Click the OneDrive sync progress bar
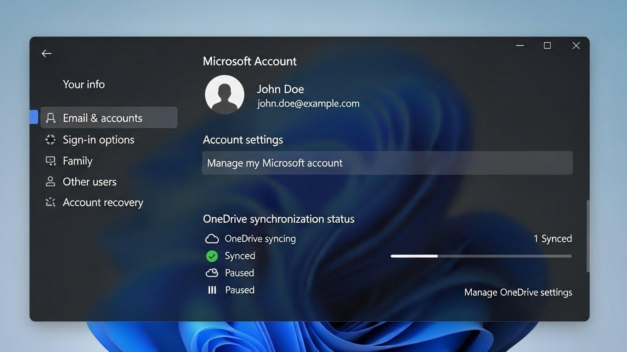Viewport: 627px width, 352px height. (x=480, y=256)
